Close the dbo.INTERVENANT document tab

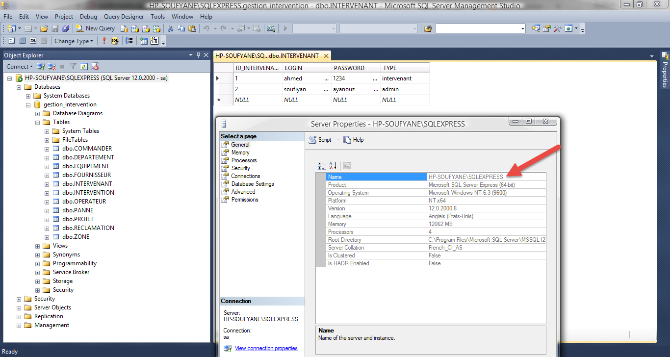click(325, 56)
